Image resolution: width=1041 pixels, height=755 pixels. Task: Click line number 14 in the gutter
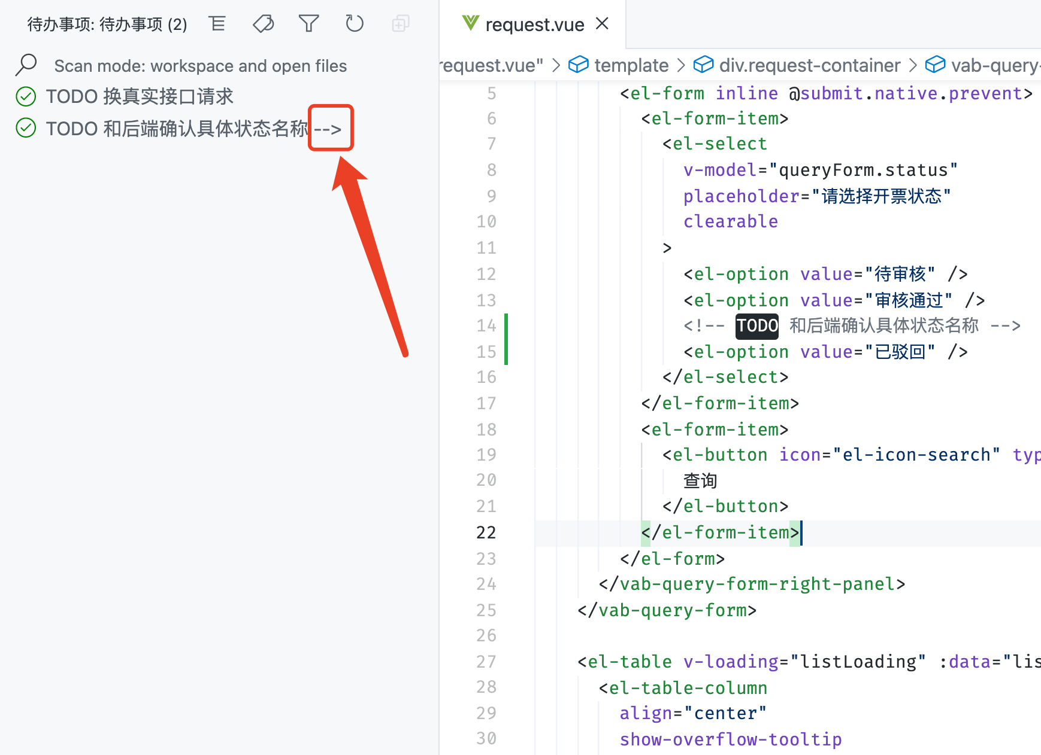coord(486,326)
